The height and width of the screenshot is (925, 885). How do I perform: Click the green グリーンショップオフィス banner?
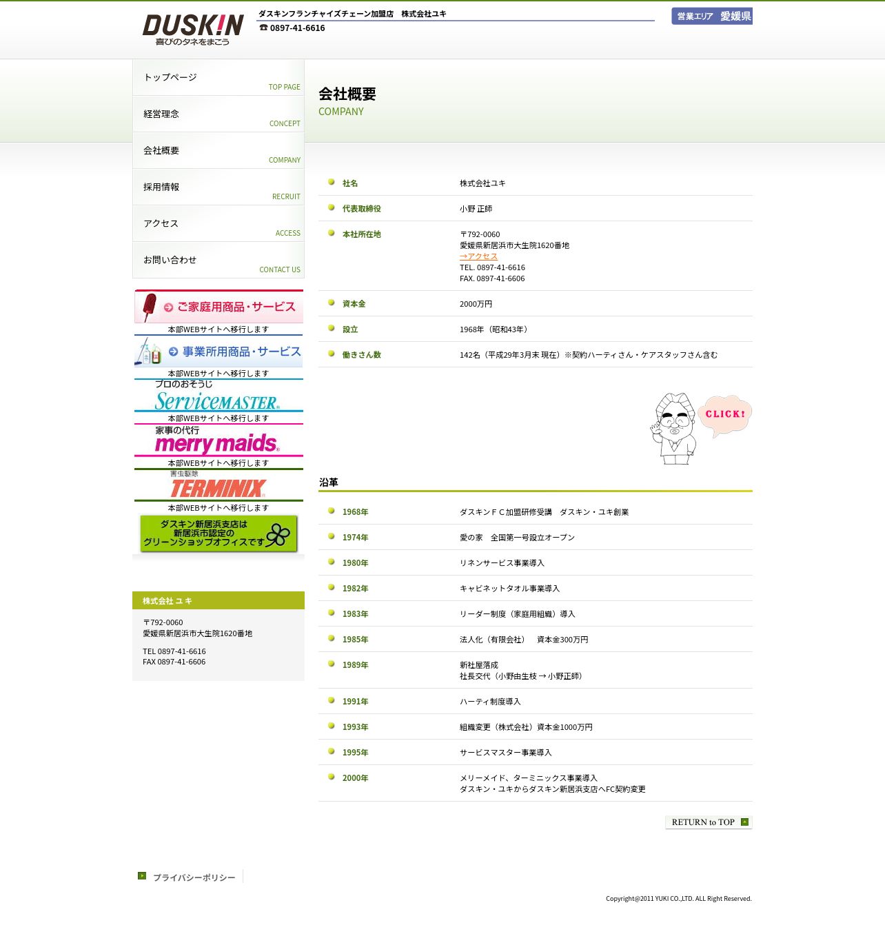pyautogui.click(x=218, y=533)
